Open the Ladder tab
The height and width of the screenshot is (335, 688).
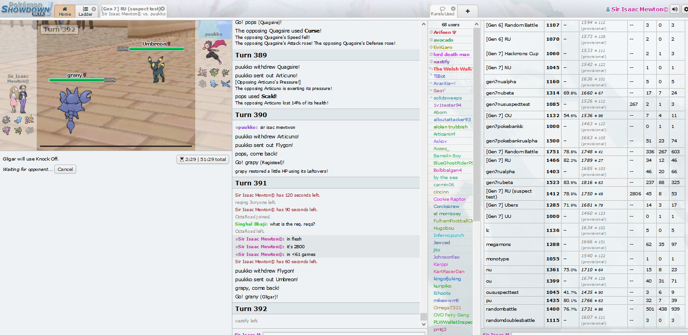click(85, 11)
